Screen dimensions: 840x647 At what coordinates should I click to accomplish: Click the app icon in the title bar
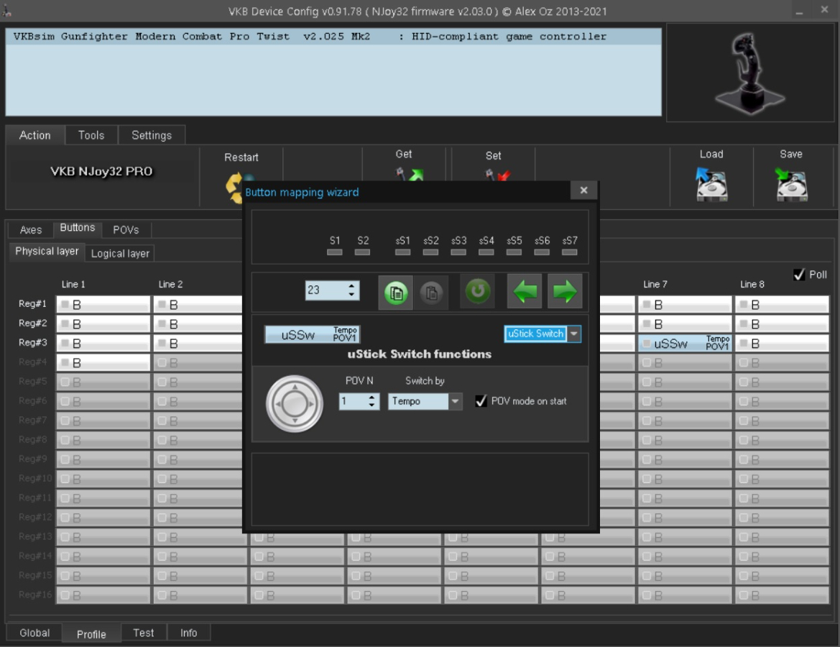[7, 10]
